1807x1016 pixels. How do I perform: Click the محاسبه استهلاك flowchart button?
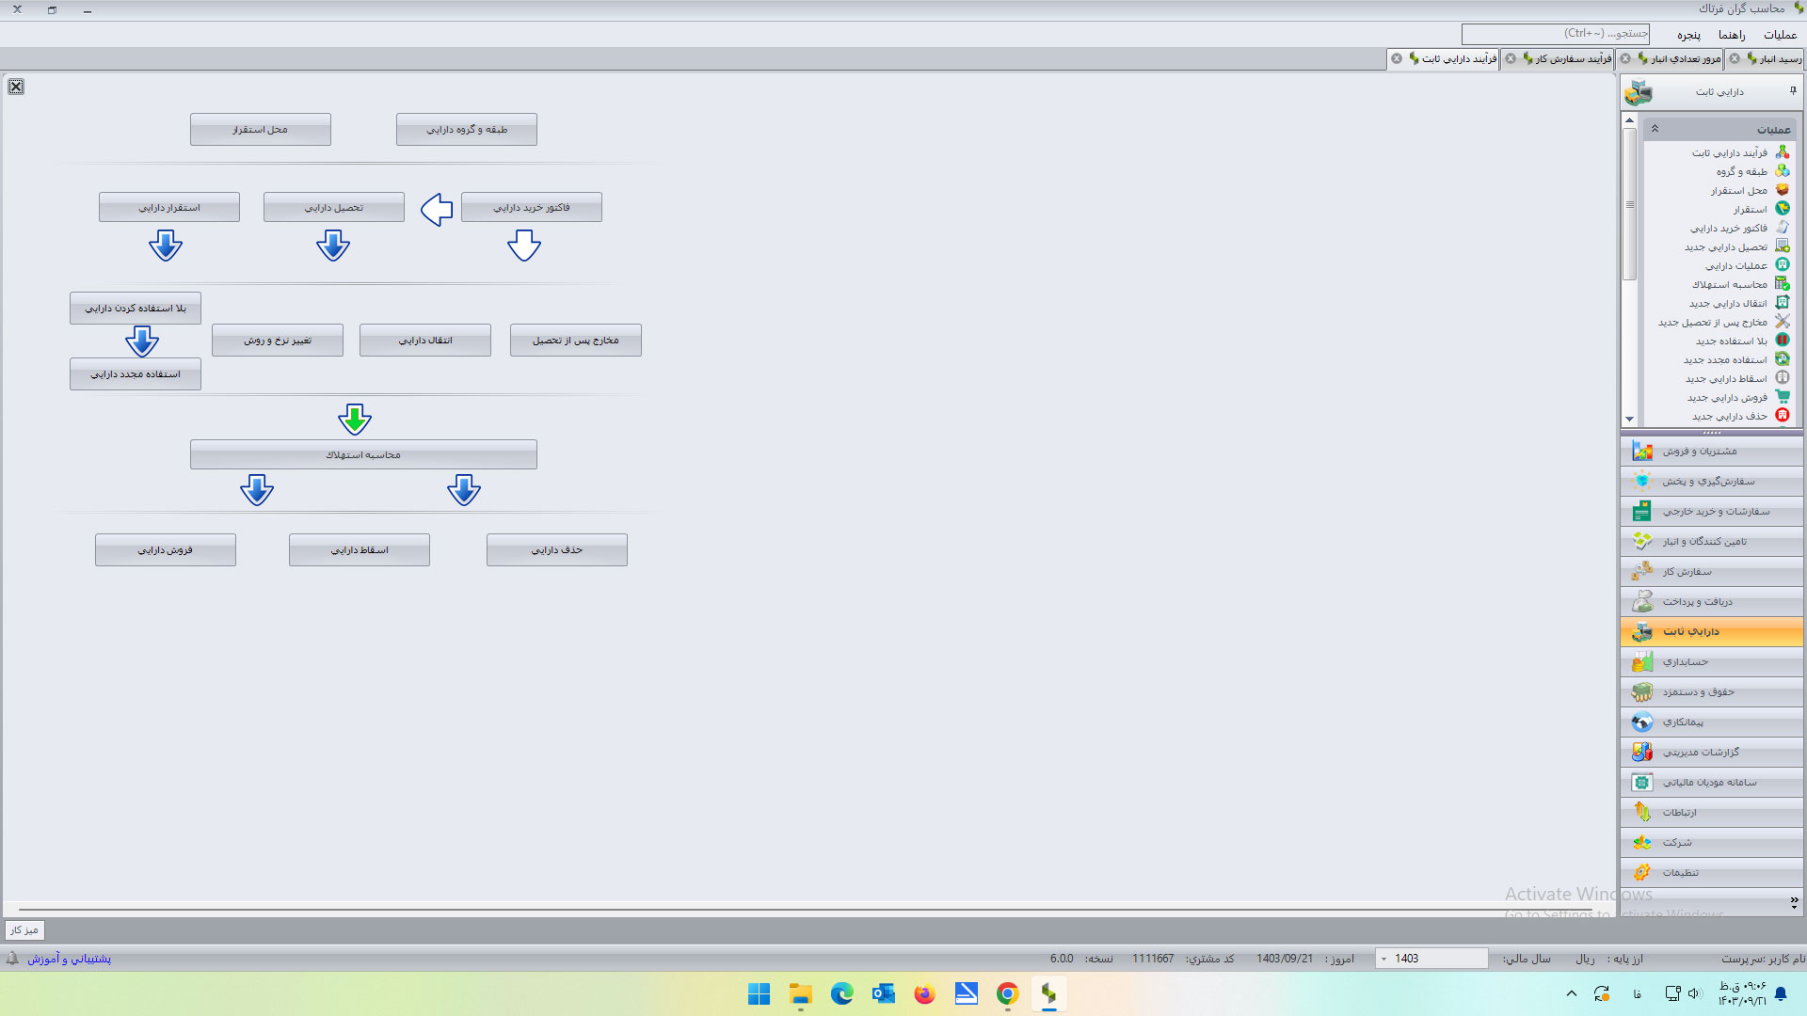pos(363,454)
